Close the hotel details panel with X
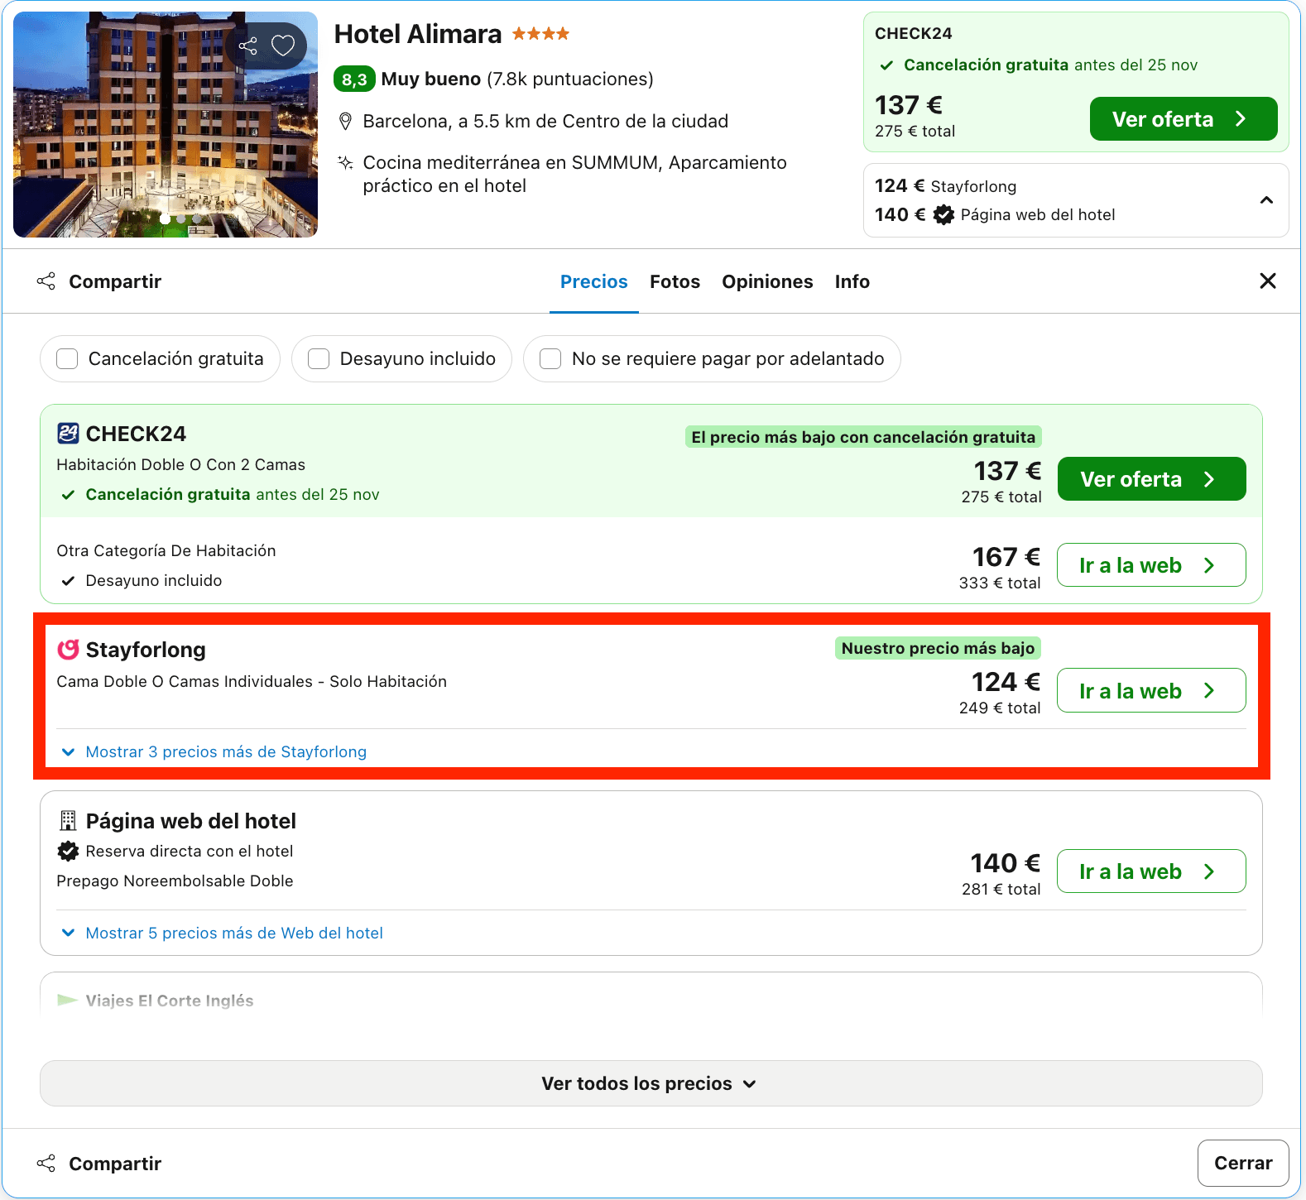 pyautogui.click(x=1267, y=281)
